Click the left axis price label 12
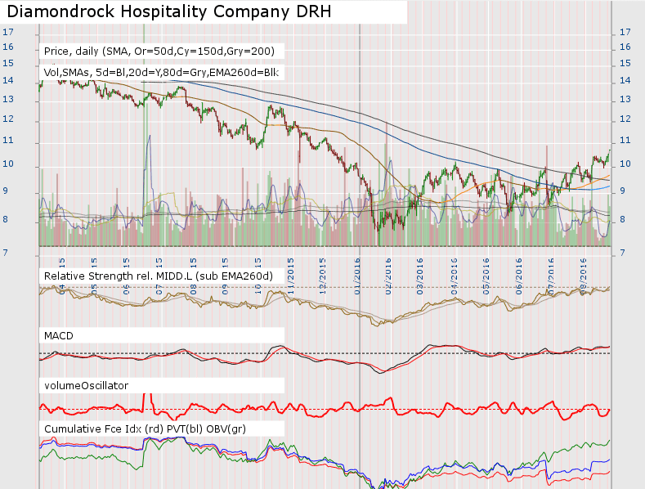 click(x=8, y=119)
